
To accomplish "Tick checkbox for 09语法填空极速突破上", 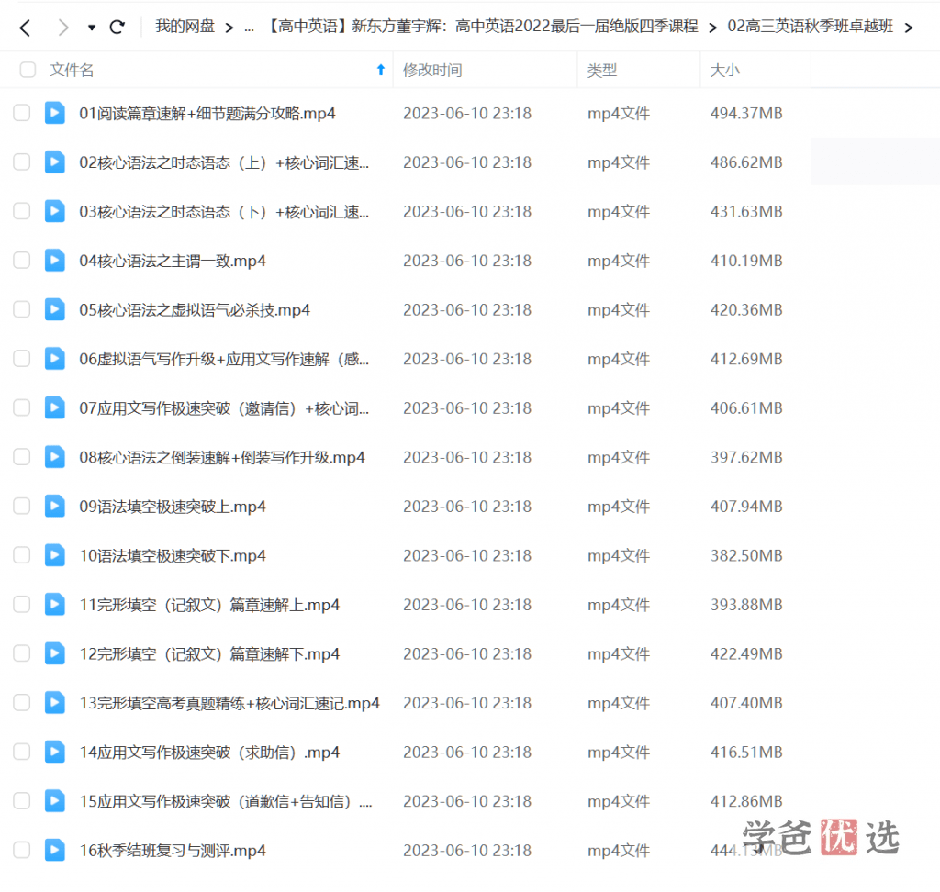I will [x=22, y=506].
